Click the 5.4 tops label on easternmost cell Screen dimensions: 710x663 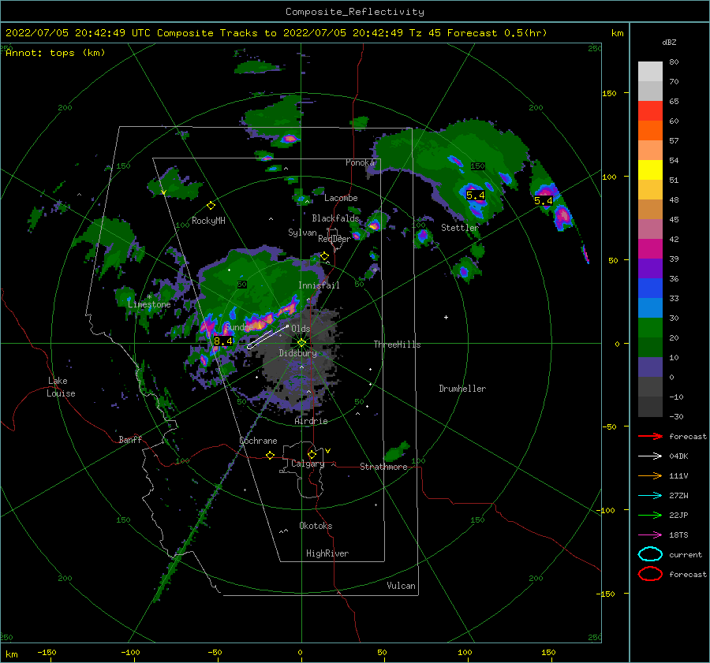click(x=543, y=201)
